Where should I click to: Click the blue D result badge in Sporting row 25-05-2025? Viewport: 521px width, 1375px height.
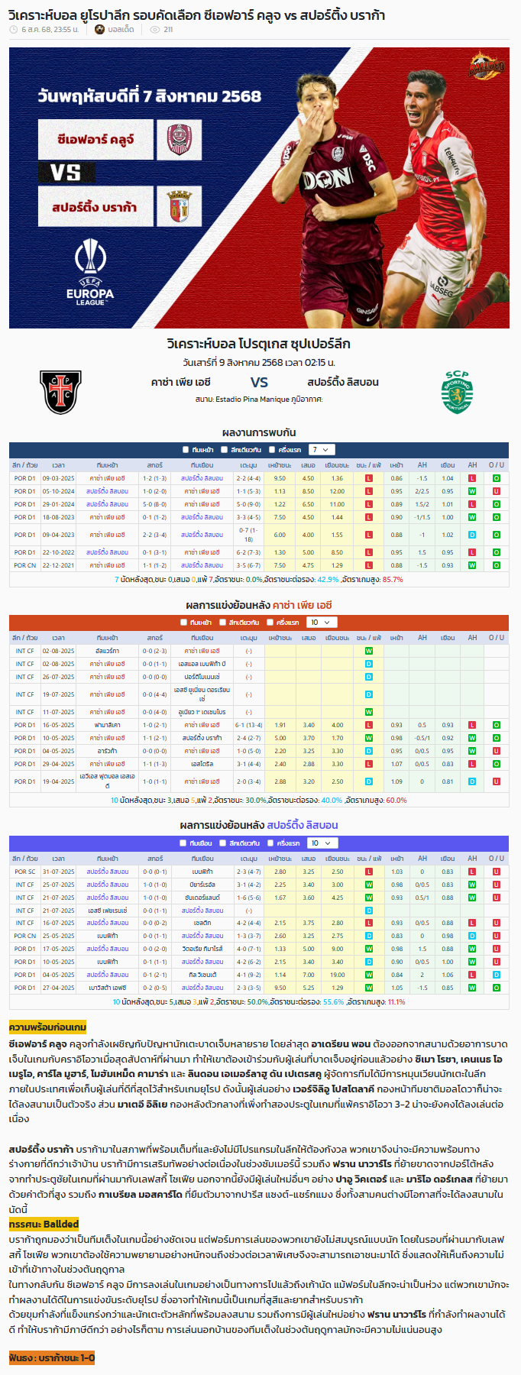tap(369, 936)
